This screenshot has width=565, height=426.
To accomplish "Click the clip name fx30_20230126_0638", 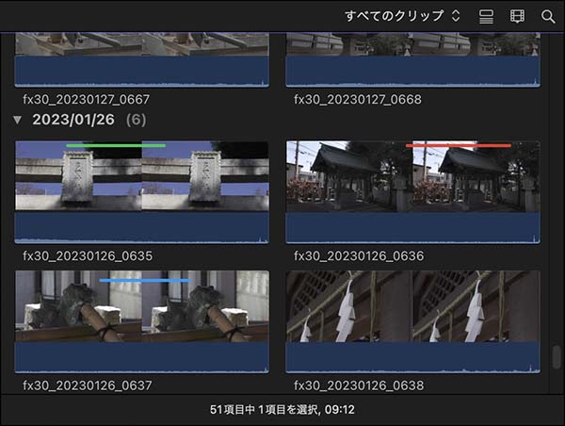I will (359, 385).
